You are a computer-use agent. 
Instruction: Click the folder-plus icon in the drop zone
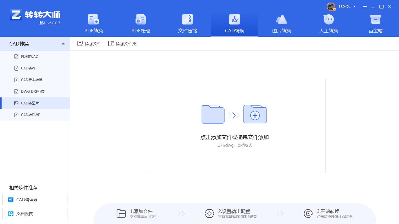click(255, 114)
